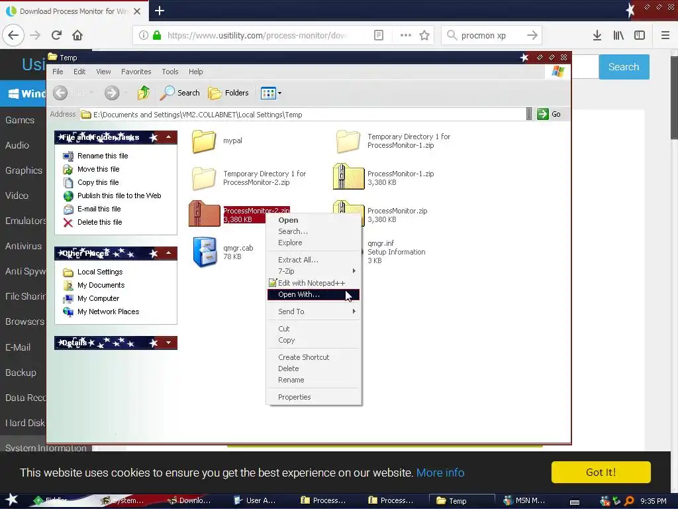Viewport: 678px width, 509px height.
Task: Click the page actions three-dots icon
Action: 406,36
